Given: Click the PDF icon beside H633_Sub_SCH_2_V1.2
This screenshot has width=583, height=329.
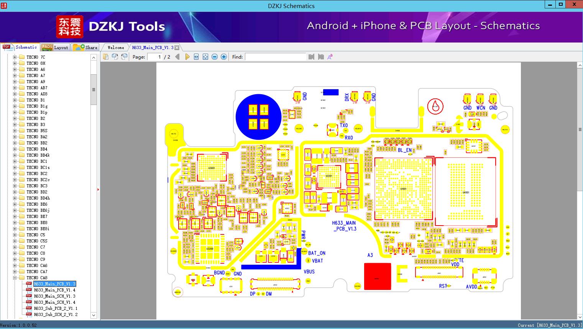Looking at the screenshot, I should click(29, 314).
